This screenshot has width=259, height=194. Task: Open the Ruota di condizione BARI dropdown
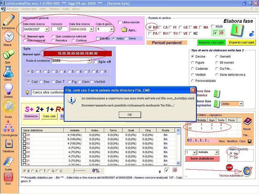pos(89,61)
